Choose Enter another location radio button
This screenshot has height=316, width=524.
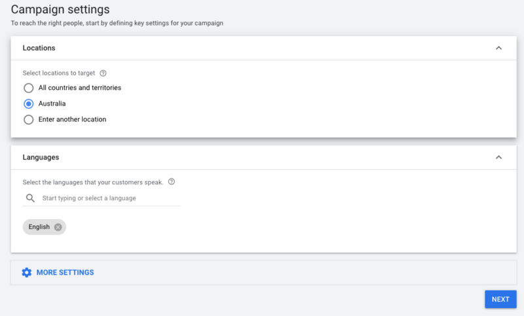pyautogui.click(x=28, y=119)
